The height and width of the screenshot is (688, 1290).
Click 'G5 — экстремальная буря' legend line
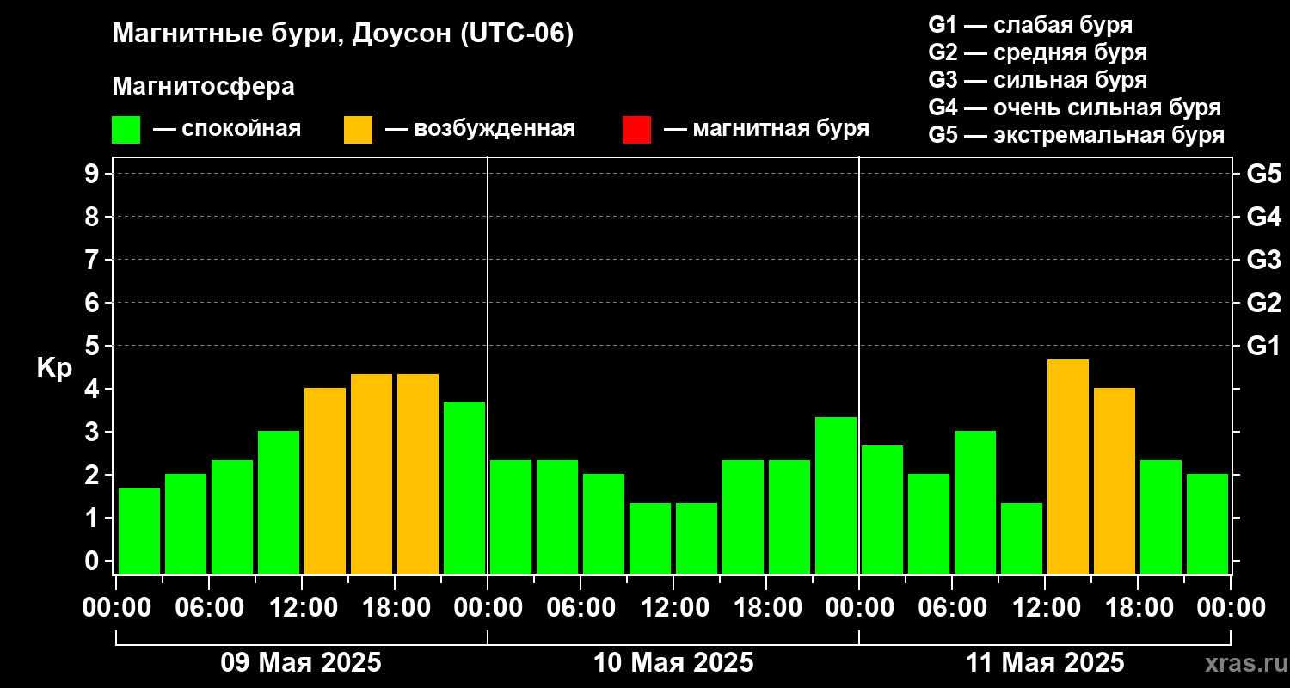click(x=1076, y=135)
